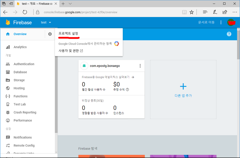Screen dimensions: 240x158
Task: Click the address bar URL
Action: click(x=80, y=12)
